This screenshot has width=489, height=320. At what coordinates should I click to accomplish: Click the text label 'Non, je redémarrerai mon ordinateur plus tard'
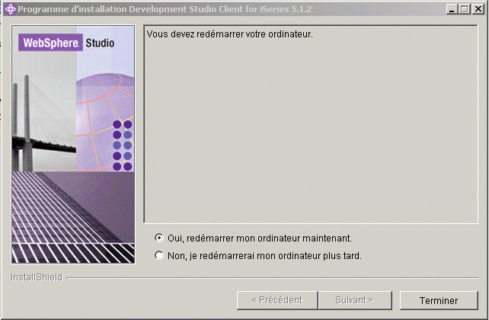tap(264, 256)
